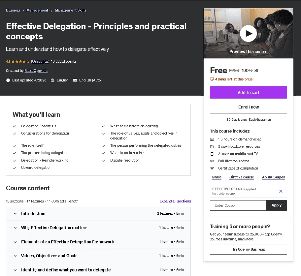Click checkmark beside The role itself
This screenshot has width=301, height=276.
tap(15, 145)
